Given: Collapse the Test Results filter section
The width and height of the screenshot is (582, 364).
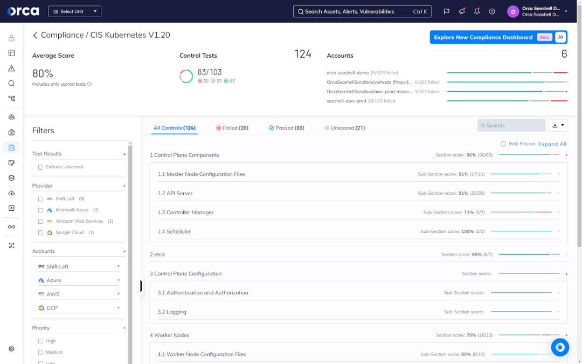Looking at the screenshot, I should pos(124,154).
